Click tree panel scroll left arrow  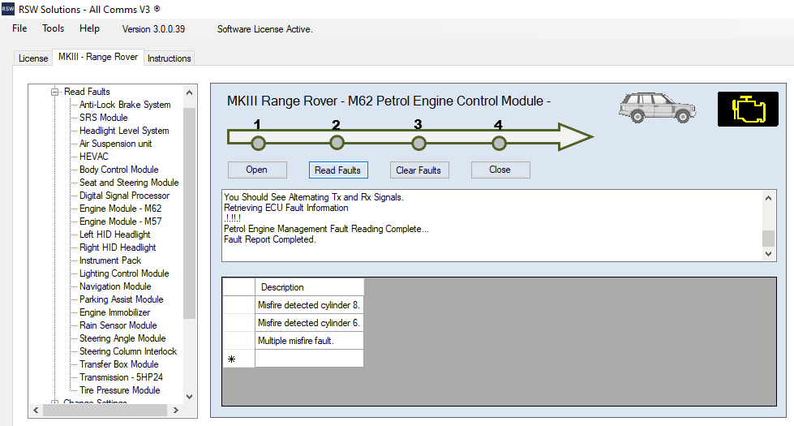pyautogui.click(x=36, y=411)
